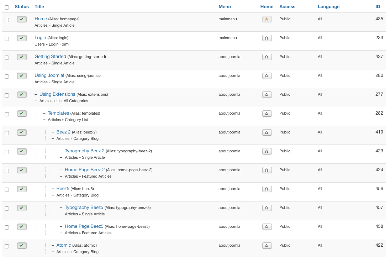The height and width of the screenshot is (257, 390).
Task: Toggle status checkmark for Beez5
Action: (22, 189)
